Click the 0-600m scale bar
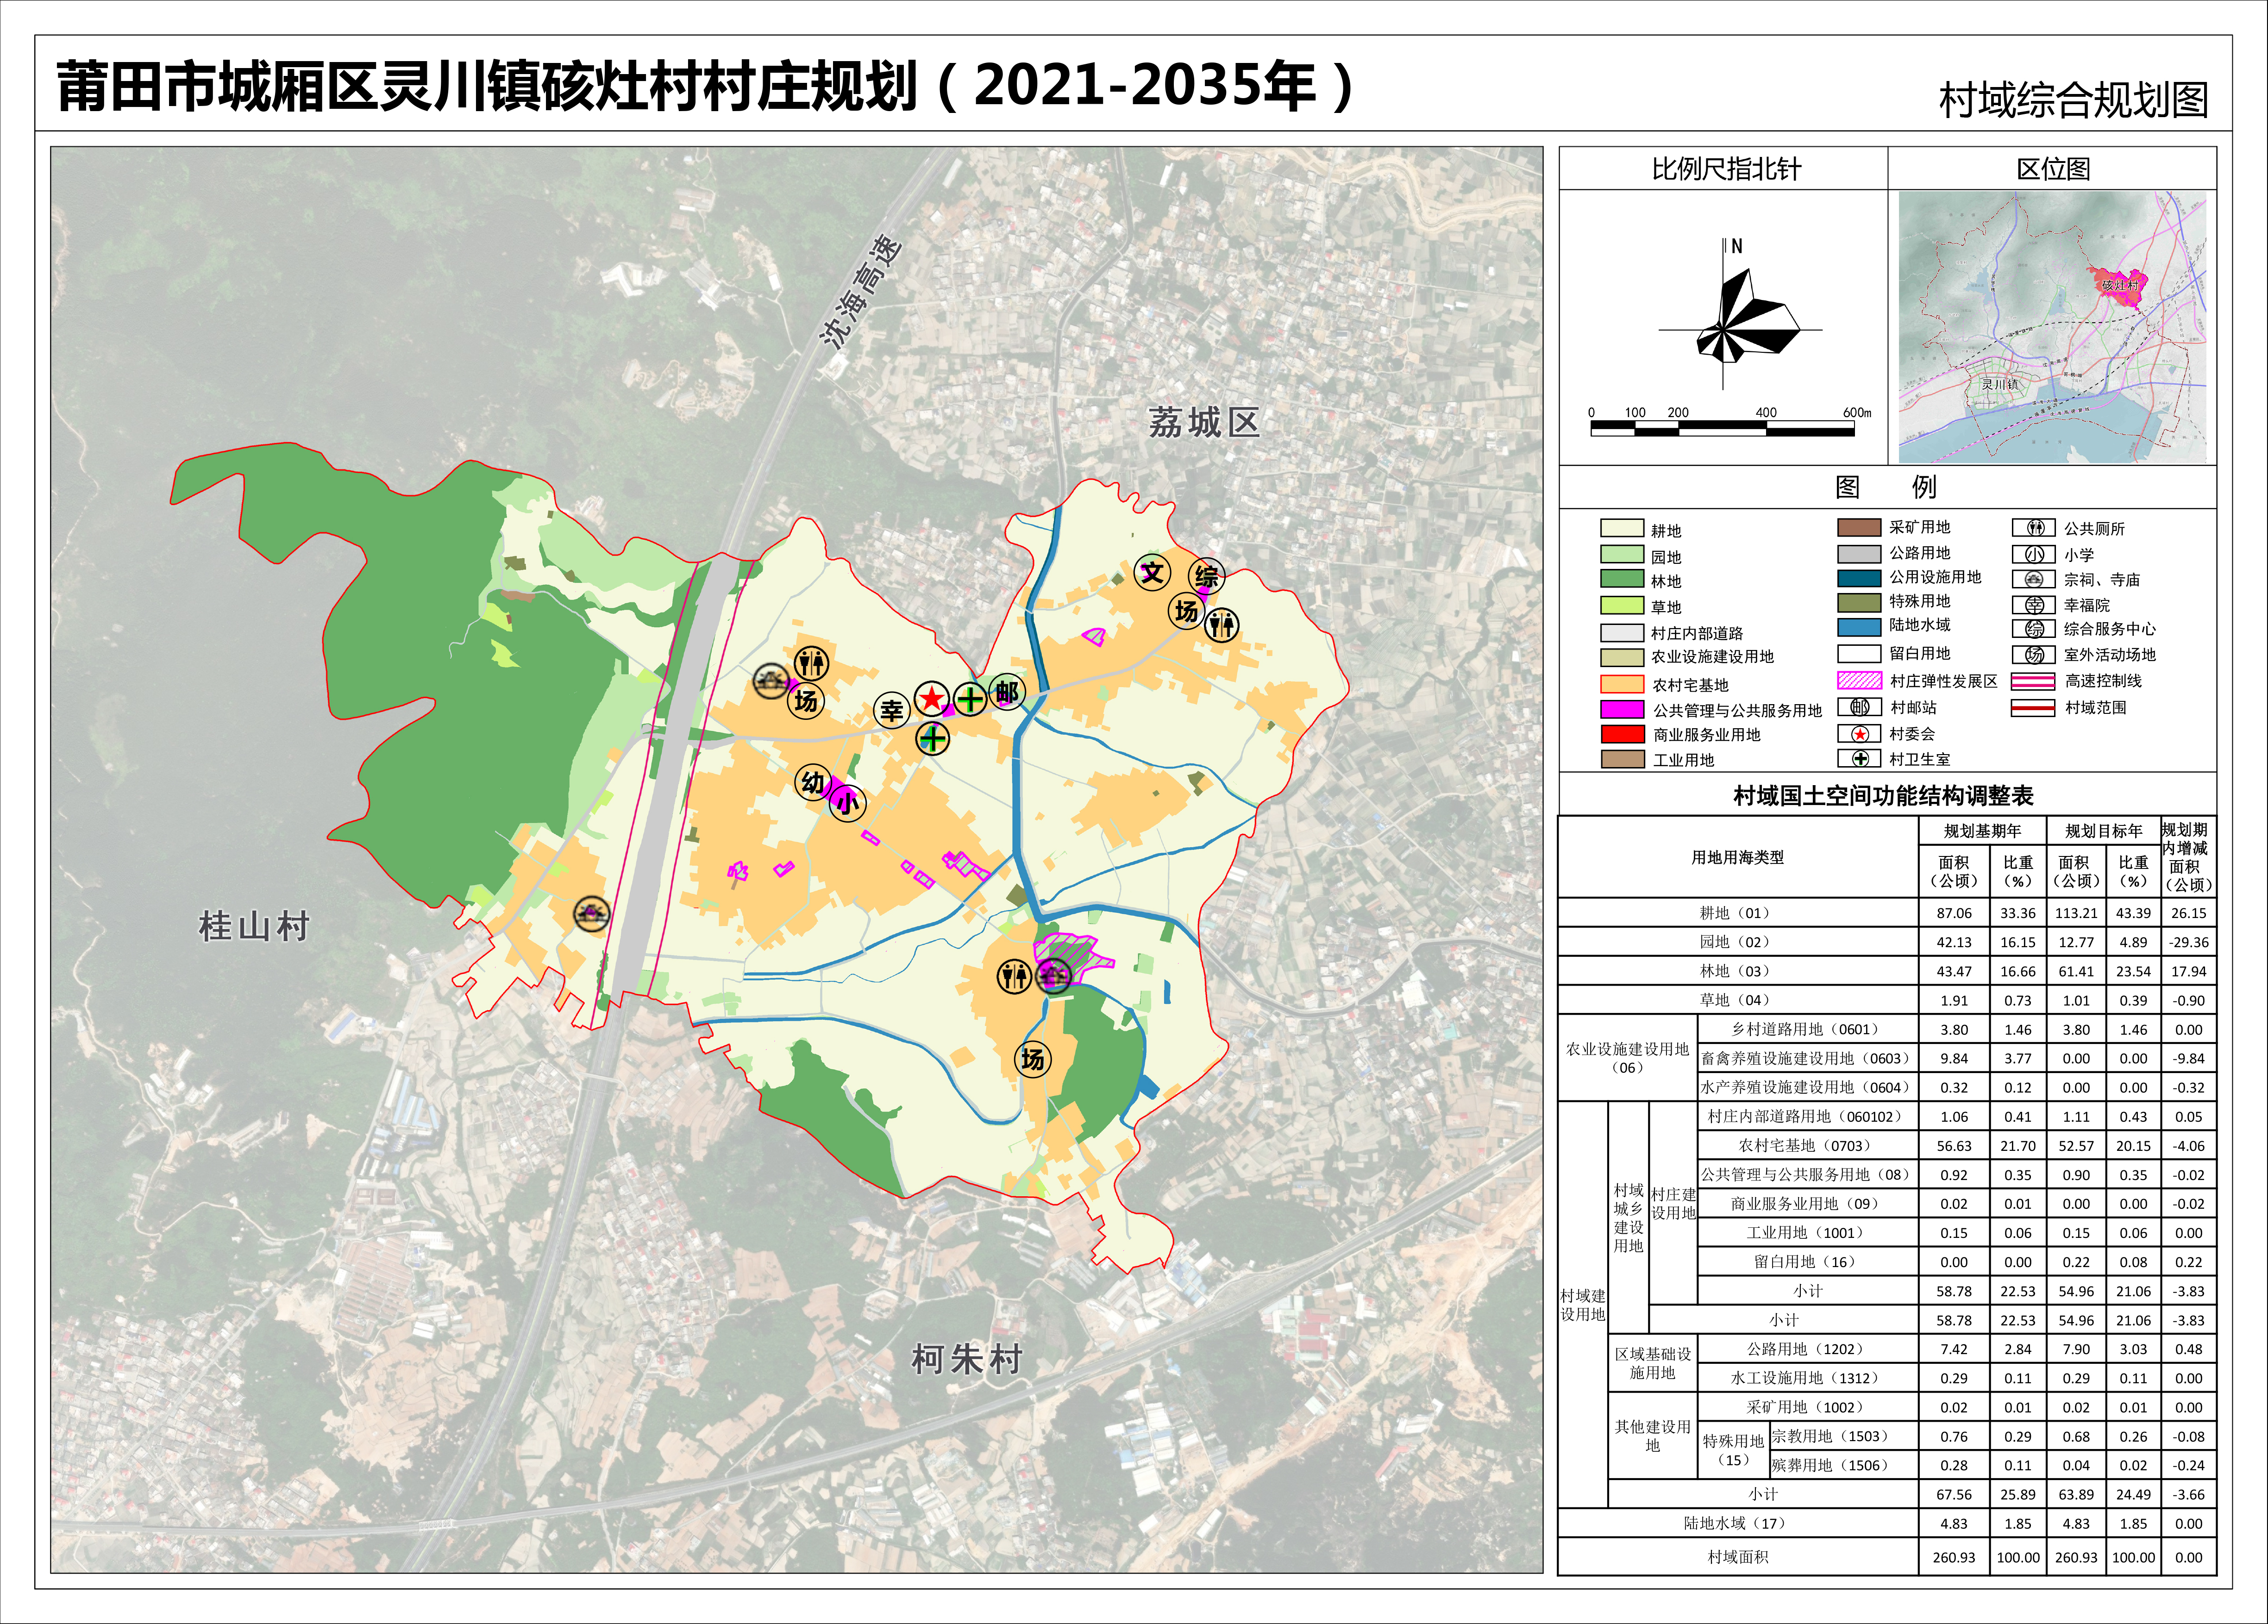Screen dimensions: 2268x1624 pyautogui.click(x=1722, y=429)
